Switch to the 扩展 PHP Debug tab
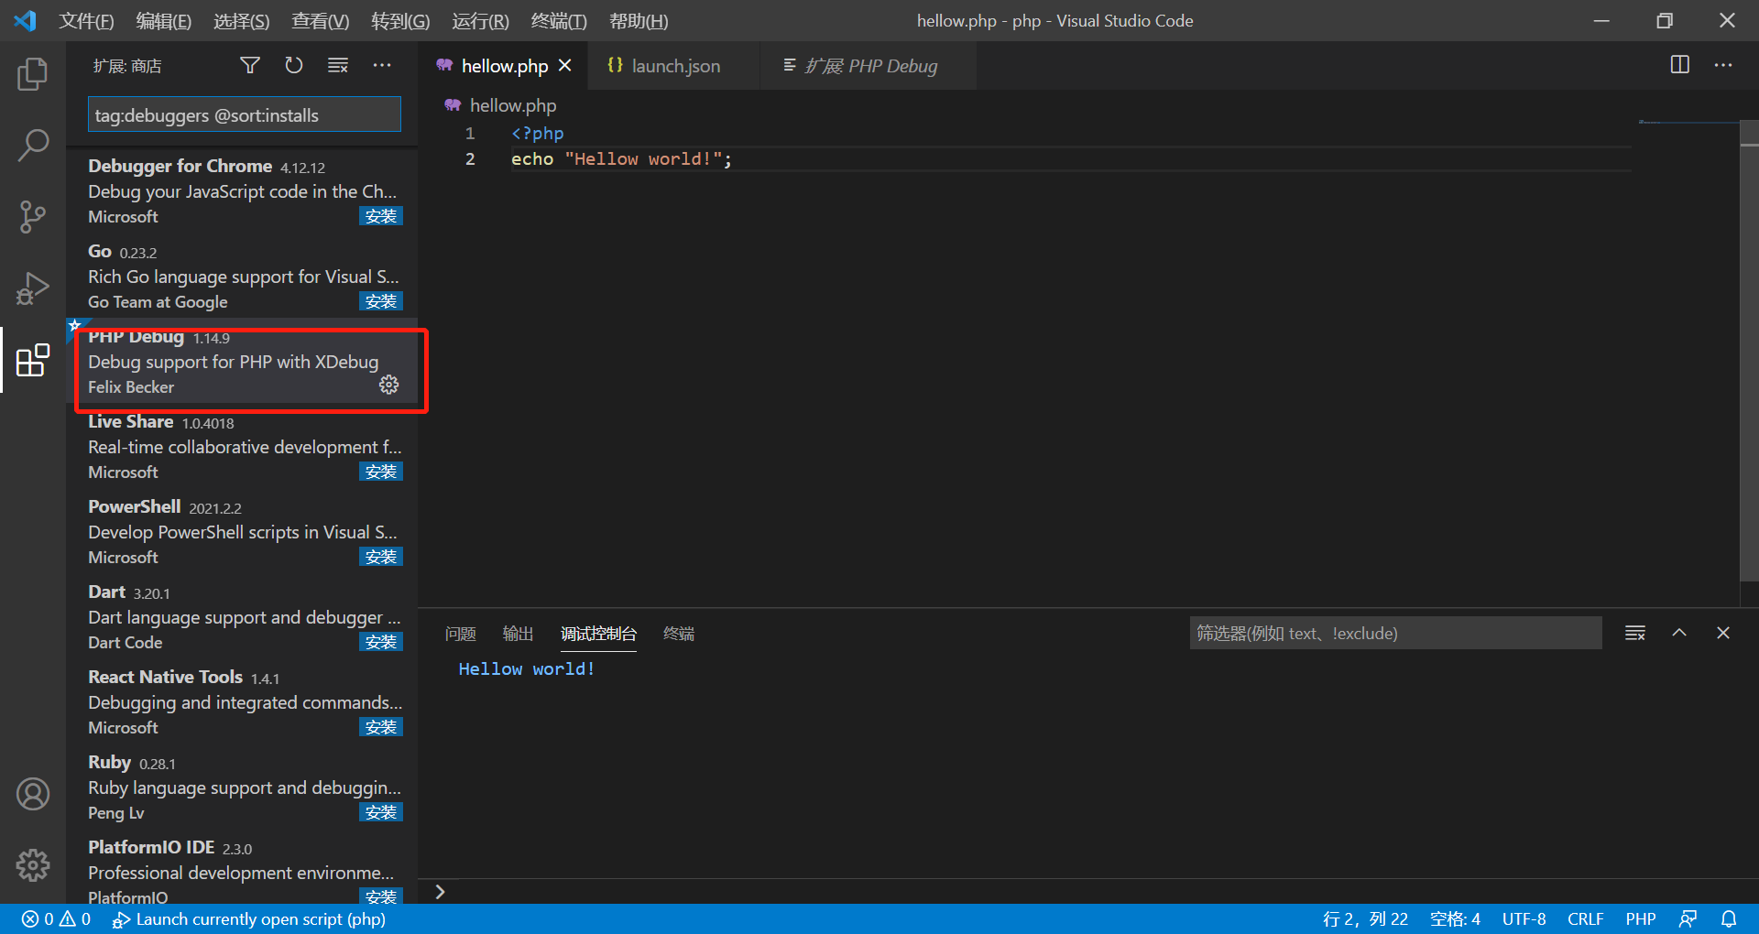 point(869,66)
